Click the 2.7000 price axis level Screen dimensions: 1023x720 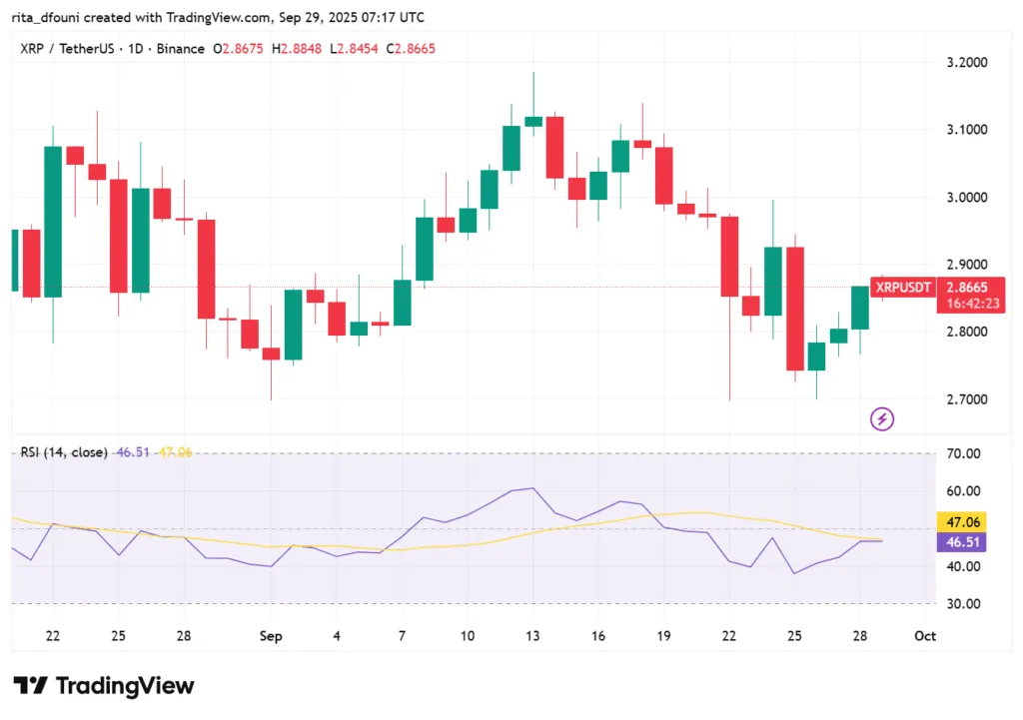[x=965, y=399]
